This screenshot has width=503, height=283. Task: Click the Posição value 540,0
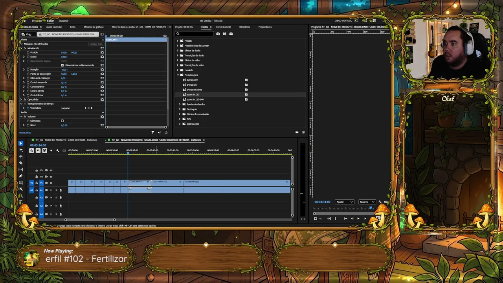[x=64, y=52]
